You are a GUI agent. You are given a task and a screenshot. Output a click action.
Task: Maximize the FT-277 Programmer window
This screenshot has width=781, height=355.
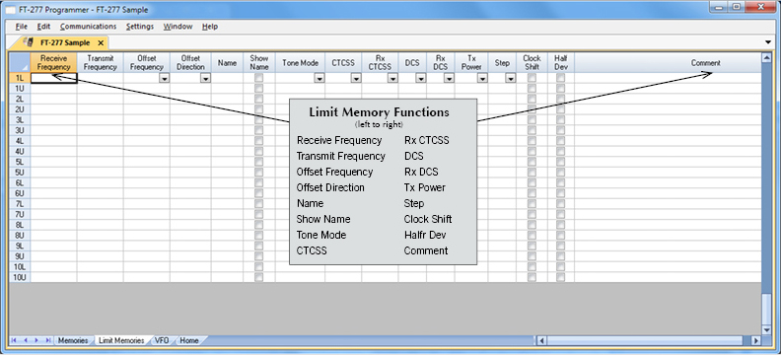[737, 7]
